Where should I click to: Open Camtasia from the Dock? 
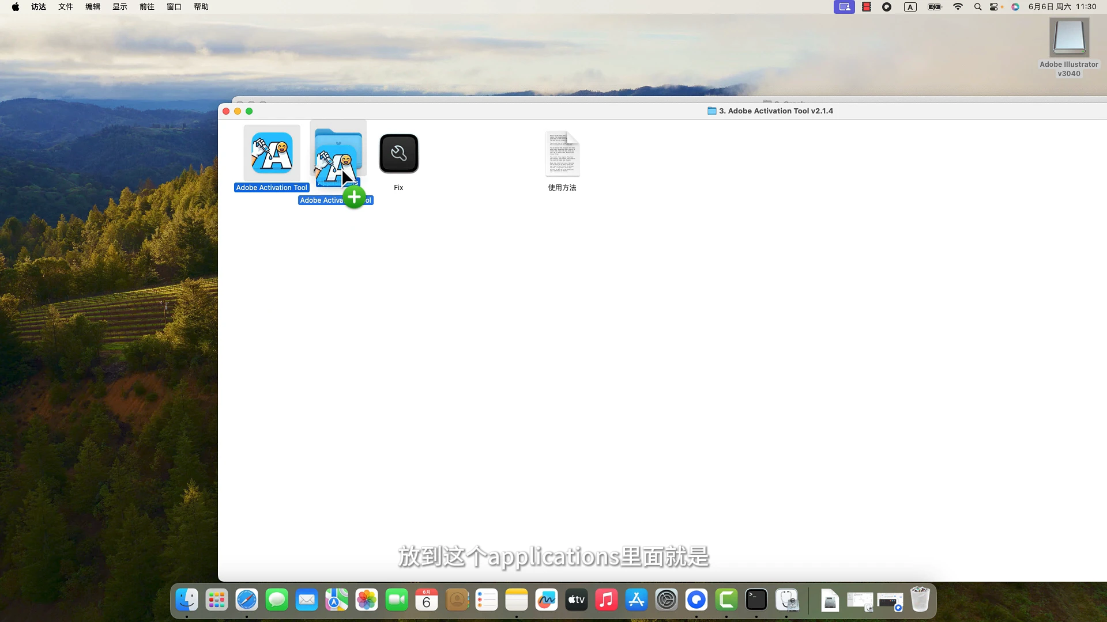click(726, 600)
